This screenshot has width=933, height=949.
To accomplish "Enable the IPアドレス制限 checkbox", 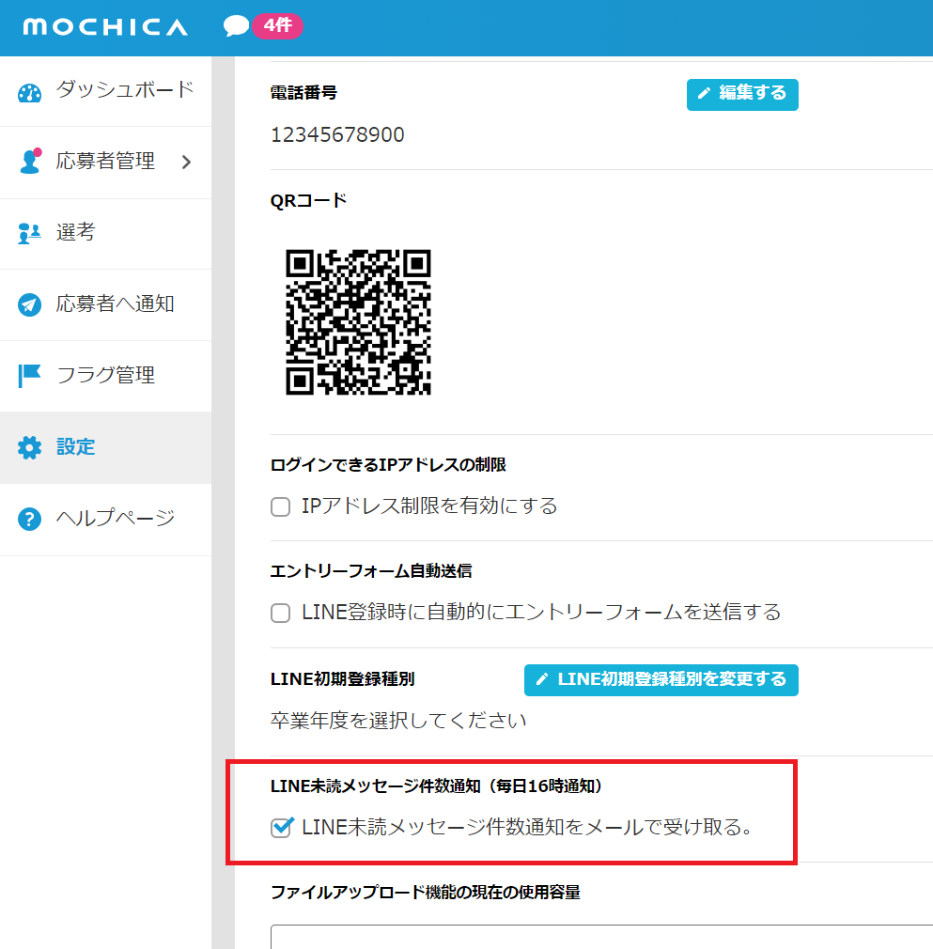I will click(x=280, y=507).
